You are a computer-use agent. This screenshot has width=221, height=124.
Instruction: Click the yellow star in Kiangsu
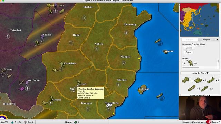139,58
